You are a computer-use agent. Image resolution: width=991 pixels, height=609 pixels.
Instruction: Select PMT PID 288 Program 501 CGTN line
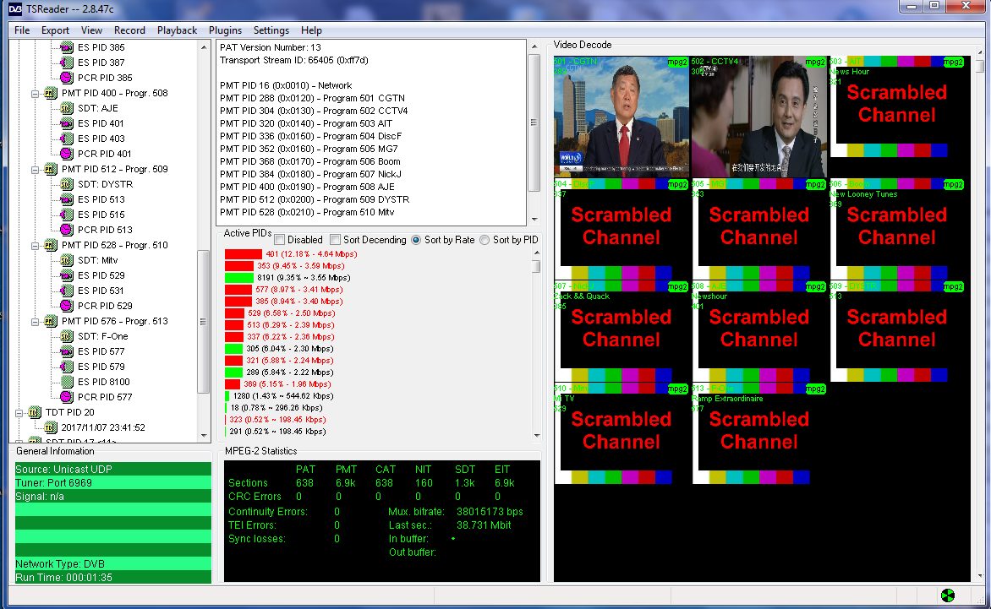(312, 98)
